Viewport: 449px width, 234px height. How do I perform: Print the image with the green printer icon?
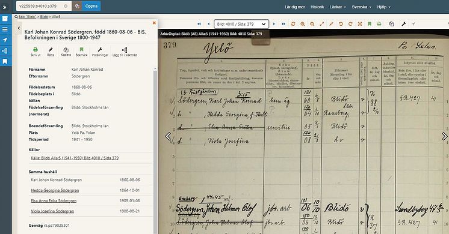pos(379,24)
